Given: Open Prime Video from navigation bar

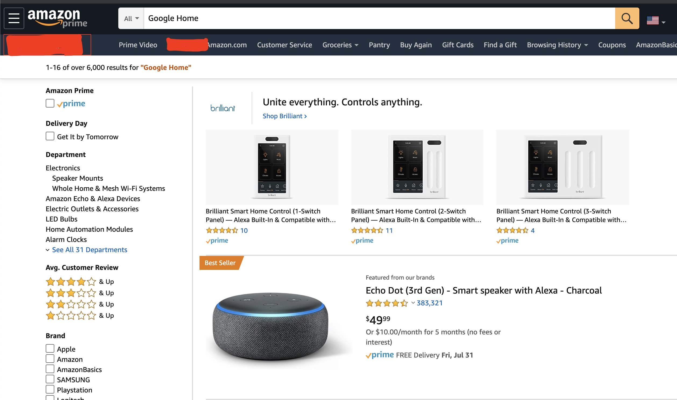Looking at the screenshot, I should pyautogui.click(x=138, y=45).
